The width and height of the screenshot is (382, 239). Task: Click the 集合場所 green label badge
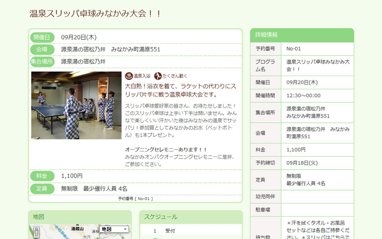42,62
